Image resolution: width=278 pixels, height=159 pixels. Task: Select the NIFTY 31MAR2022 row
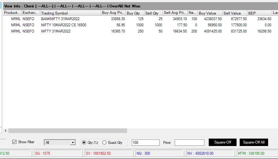[140, 31]
